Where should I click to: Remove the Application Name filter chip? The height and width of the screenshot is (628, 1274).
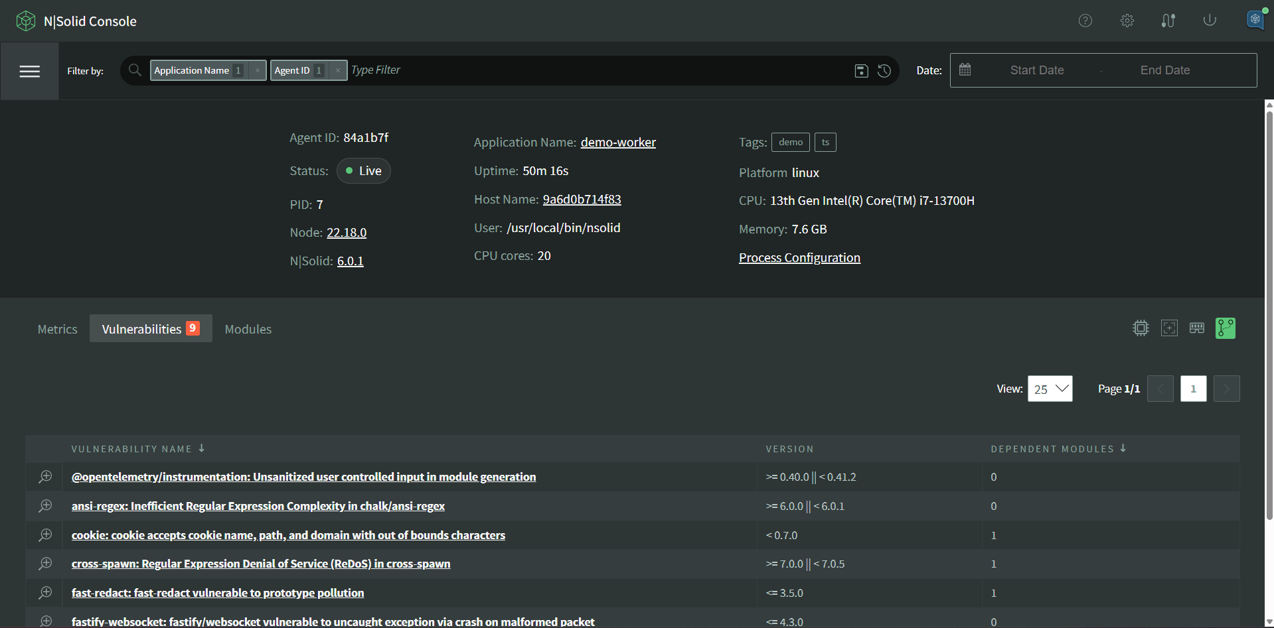click(258, 70)
